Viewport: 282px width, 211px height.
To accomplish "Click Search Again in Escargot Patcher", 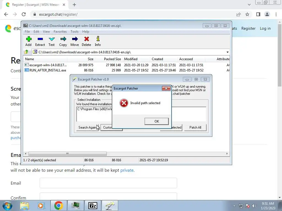I will click(x=87, y=127).
